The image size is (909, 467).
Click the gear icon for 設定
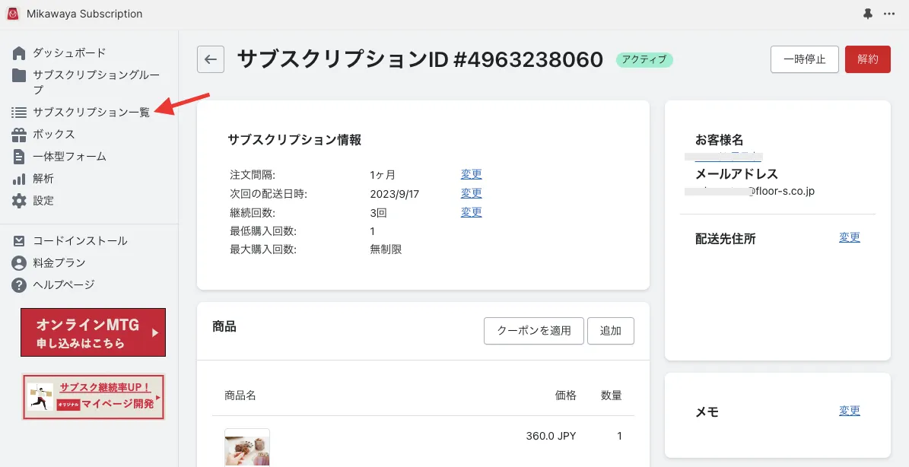(x=19, y=201)
